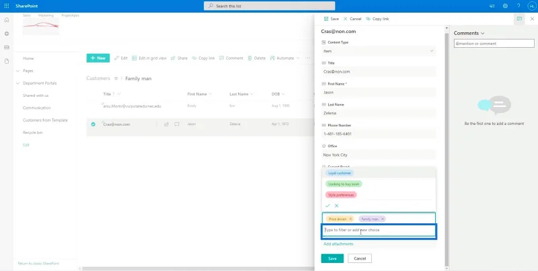This screenshot has width=538, height=271.
Task: Click Copy link in the list command bar
Action: click(204, 59)
